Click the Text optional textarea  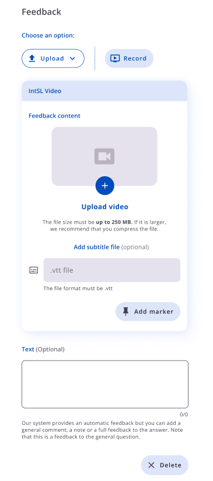pyautogui.click(x=105, y=384)
